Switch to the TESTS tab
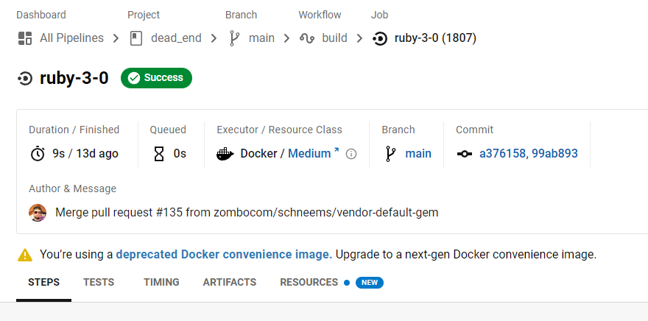Image resolution: width=648 pixels, height=321 pixels. [x=98, y=282]
